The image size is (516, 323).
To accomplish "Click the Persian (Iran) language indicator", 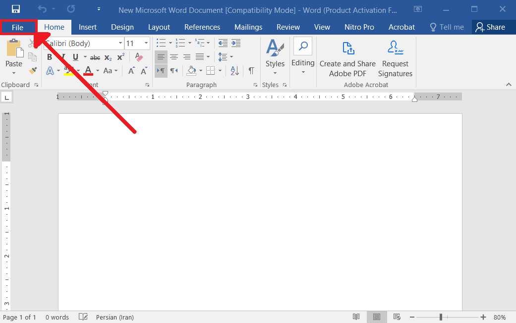I will coord(115,317).
